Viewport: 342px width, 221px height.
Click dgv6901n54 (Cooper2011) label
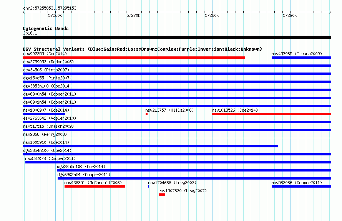pyautogui.click(x=50, y=102)
